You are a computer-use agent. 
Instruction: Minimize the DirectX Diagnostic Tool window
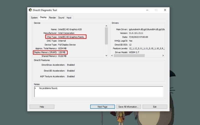147,10
